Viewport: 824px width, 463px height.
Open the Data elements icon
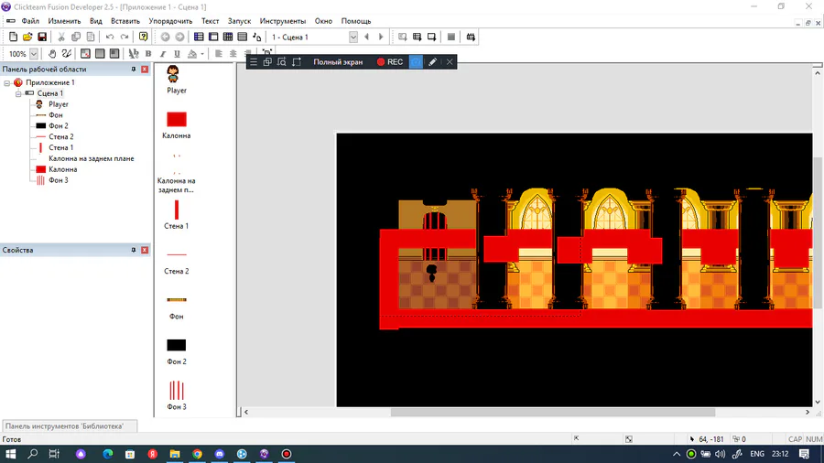tap(257, 37)
